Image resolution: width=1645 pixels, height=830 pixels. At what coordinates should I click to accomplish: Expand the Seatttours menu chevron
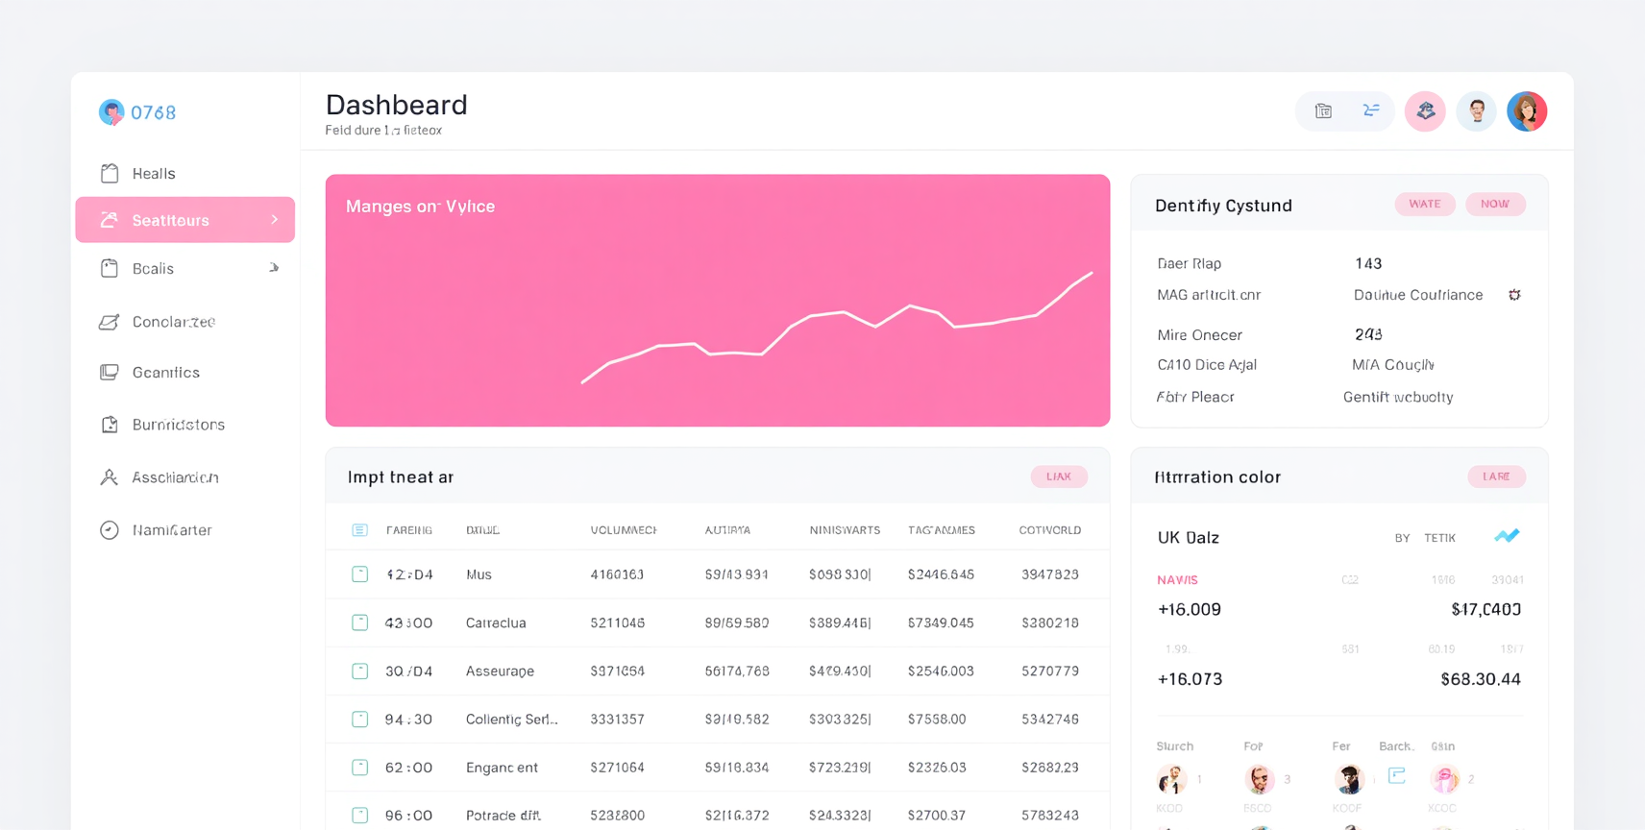click(x=274, y=220)
